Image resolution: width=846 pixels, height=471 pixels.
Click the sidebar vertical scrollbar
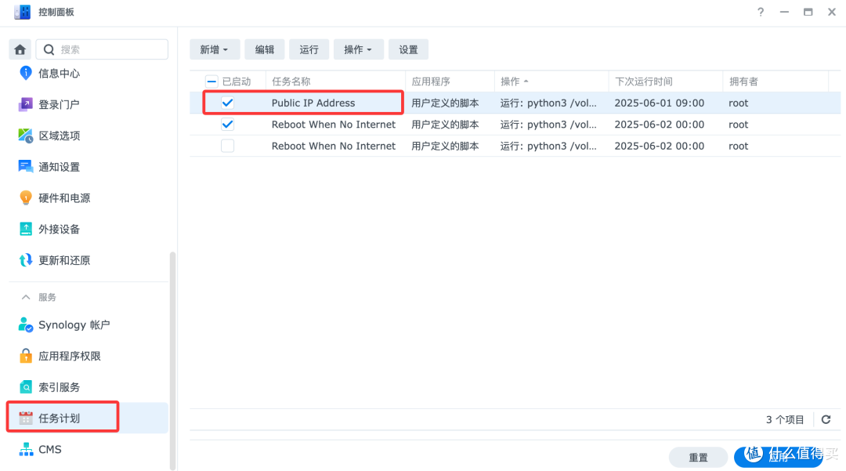[x=172, y=360]
